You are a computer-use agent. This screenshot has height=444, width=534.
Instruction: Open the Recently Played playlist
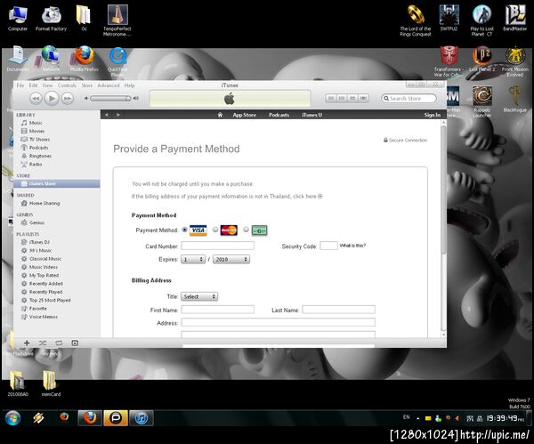pos(45,292)
